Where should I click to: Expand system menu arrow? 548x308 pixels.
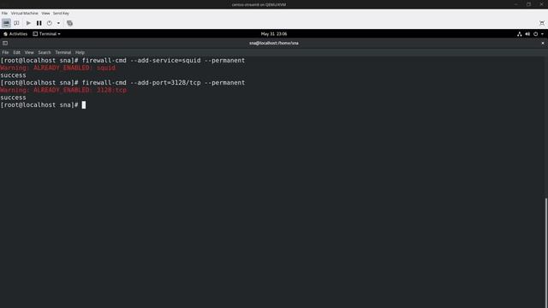542,34
